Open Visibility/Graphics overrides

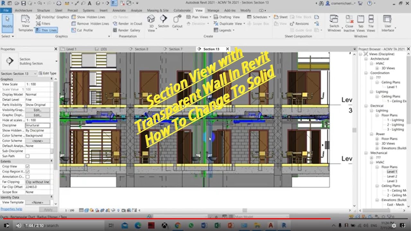coord(52,17)
